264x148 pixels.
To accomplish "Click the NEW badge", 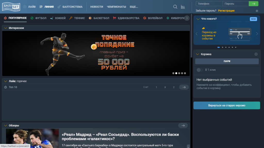I will 253,19.
